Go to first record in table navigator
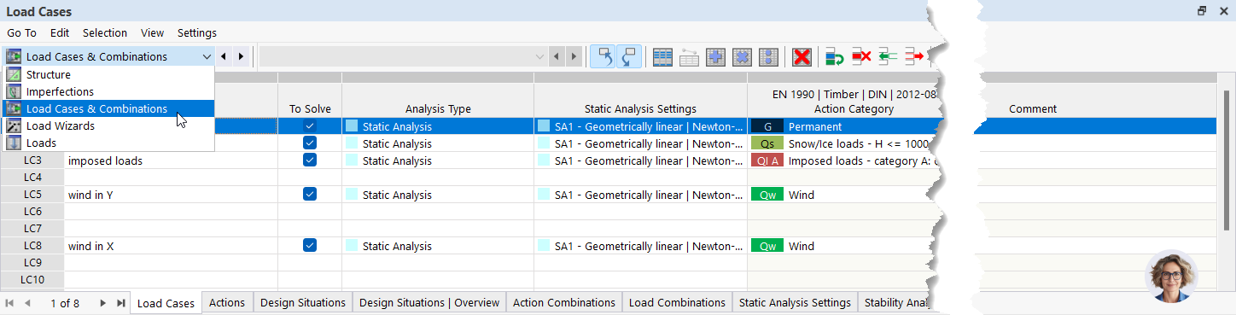Viewport: 1236px width, 315px height. pyautogui.click(x=10, y=303)
